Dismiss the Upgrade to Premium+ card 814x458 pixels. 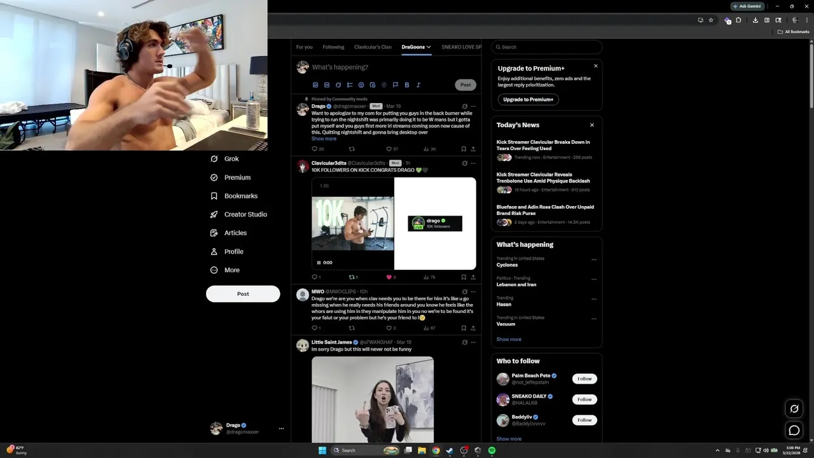(596, 66)
